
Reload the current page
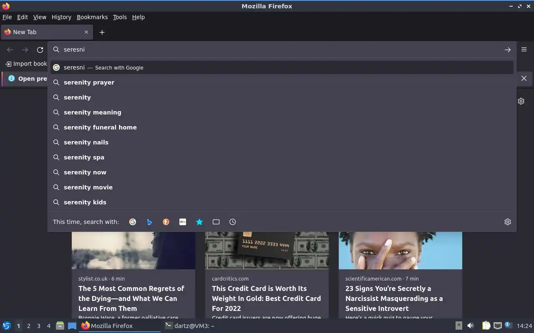pyautogui.click(x=40, y=50)
